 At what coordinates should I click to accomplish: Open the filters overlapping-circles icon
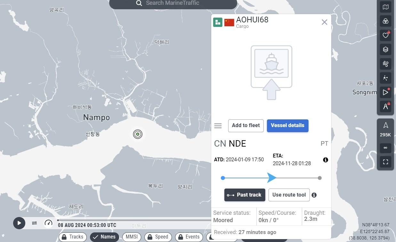(385, 21)
